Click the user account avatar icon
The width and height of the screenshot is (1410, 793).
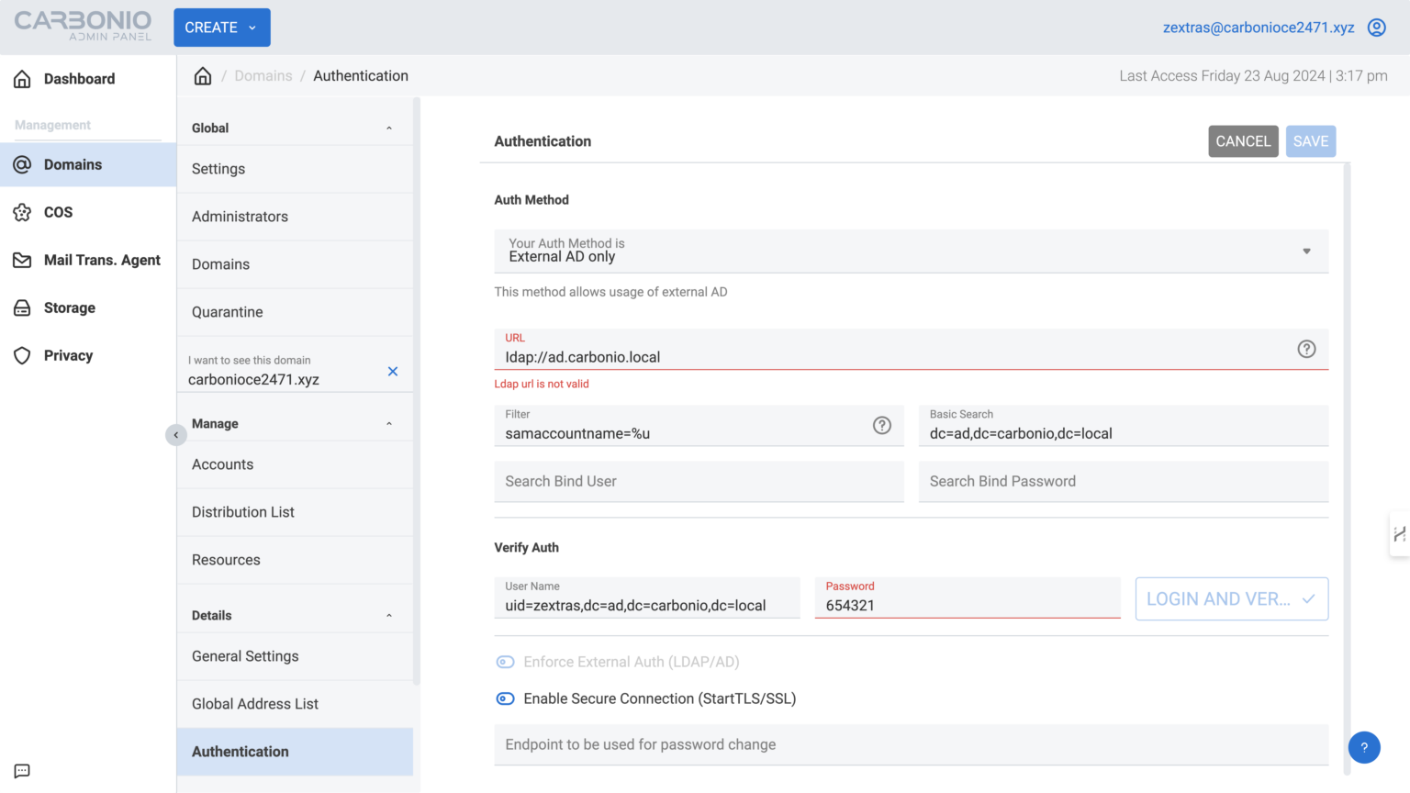[x=1376, y=27]
